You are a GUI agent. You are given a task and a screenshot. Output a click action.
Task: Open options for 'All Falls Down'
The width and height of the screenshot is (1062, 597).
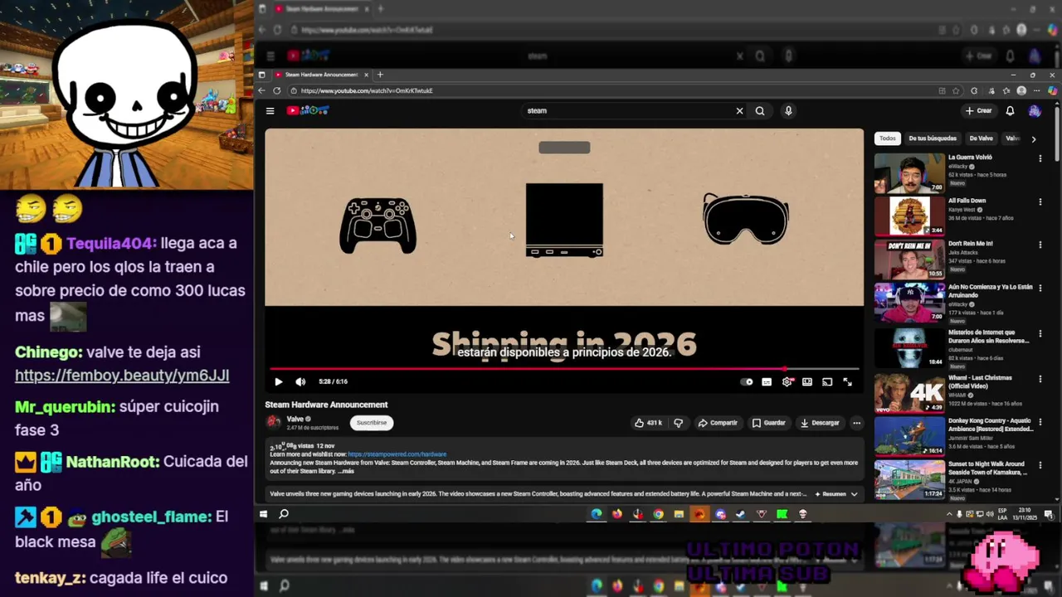(1040, 201)
